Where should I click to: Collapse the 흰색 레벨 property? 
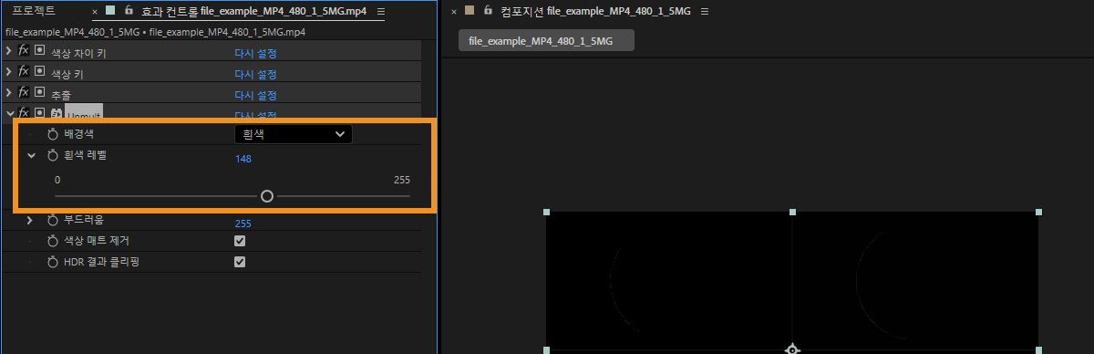pos(32,156)
